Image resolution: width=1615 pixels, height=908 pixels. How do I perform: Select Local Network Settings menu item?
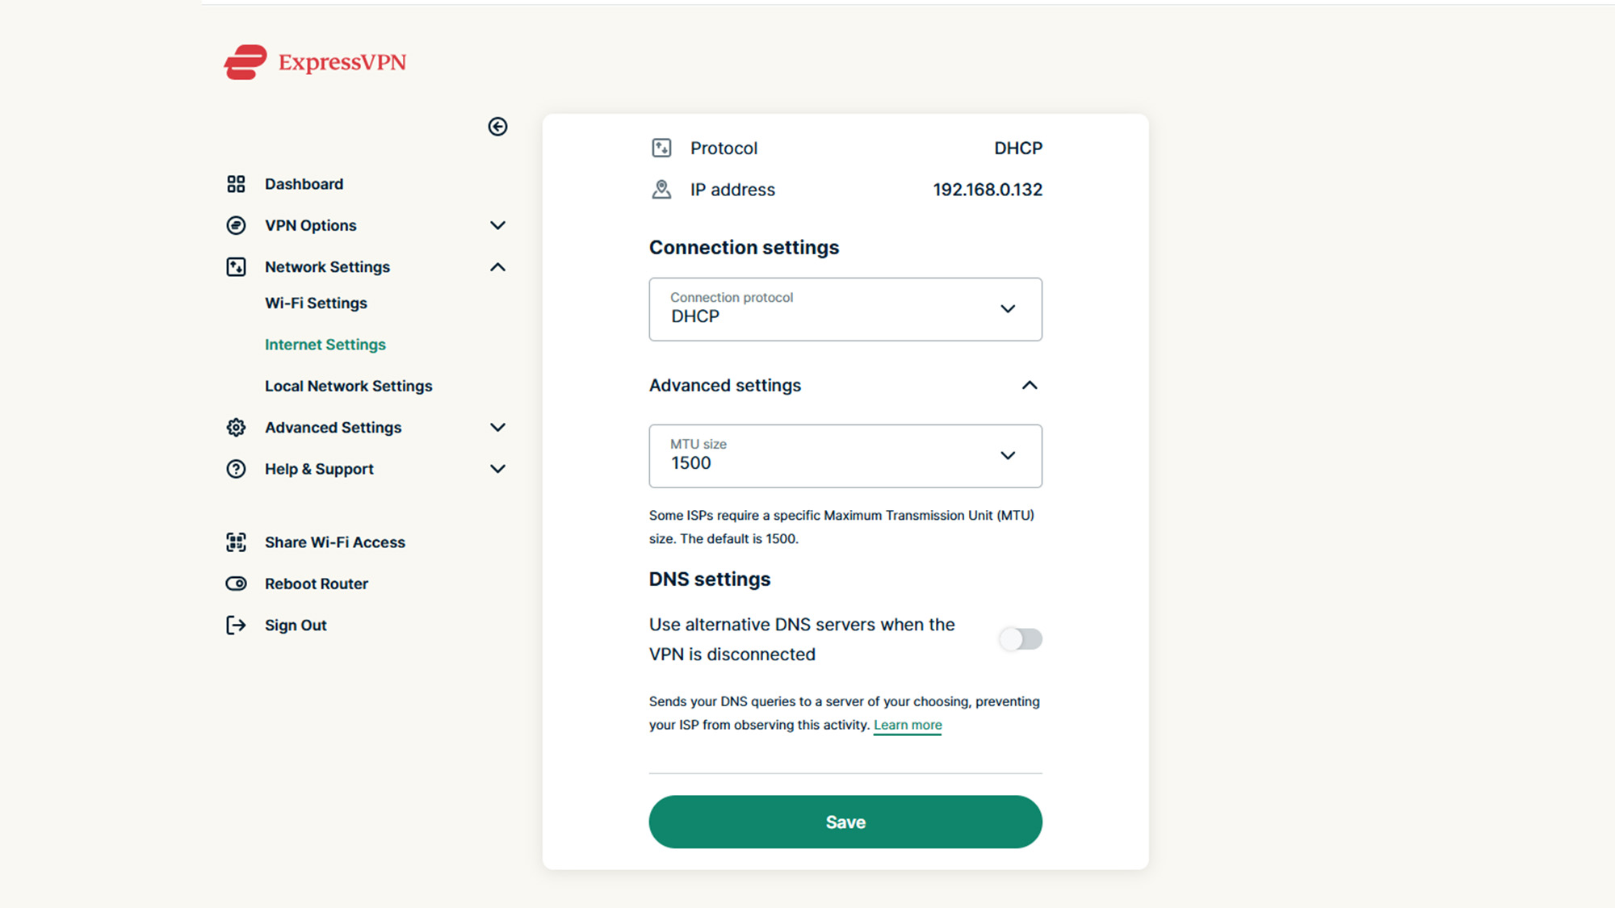[x=348, y=387]
